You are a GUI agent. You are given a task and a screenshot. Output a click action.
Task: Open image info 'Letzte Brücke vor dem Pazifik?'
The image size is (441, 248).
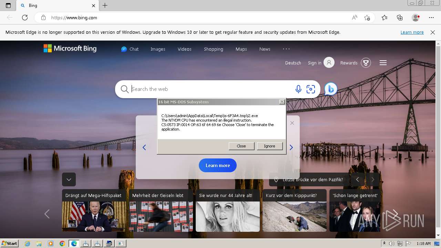(309, 179)
